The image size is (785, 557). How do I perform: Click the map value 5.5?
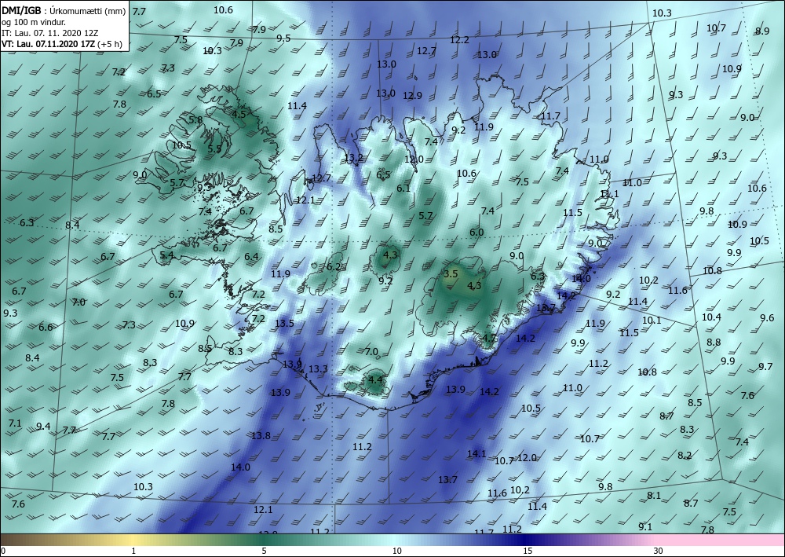(x=214, y=148)
